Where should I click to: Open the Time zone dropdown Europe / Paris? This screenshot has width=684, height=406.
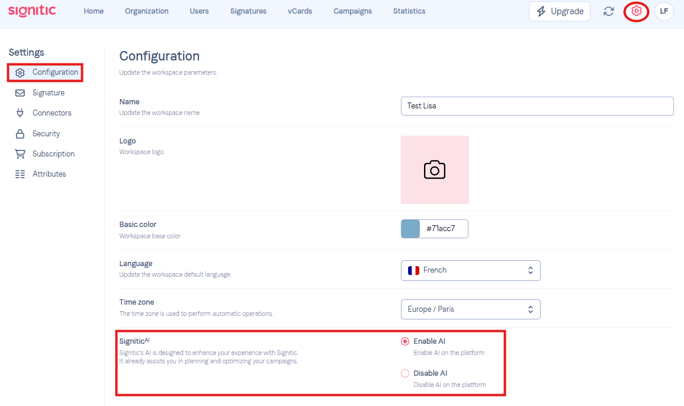pyautogui.click(x=471, y=309)
